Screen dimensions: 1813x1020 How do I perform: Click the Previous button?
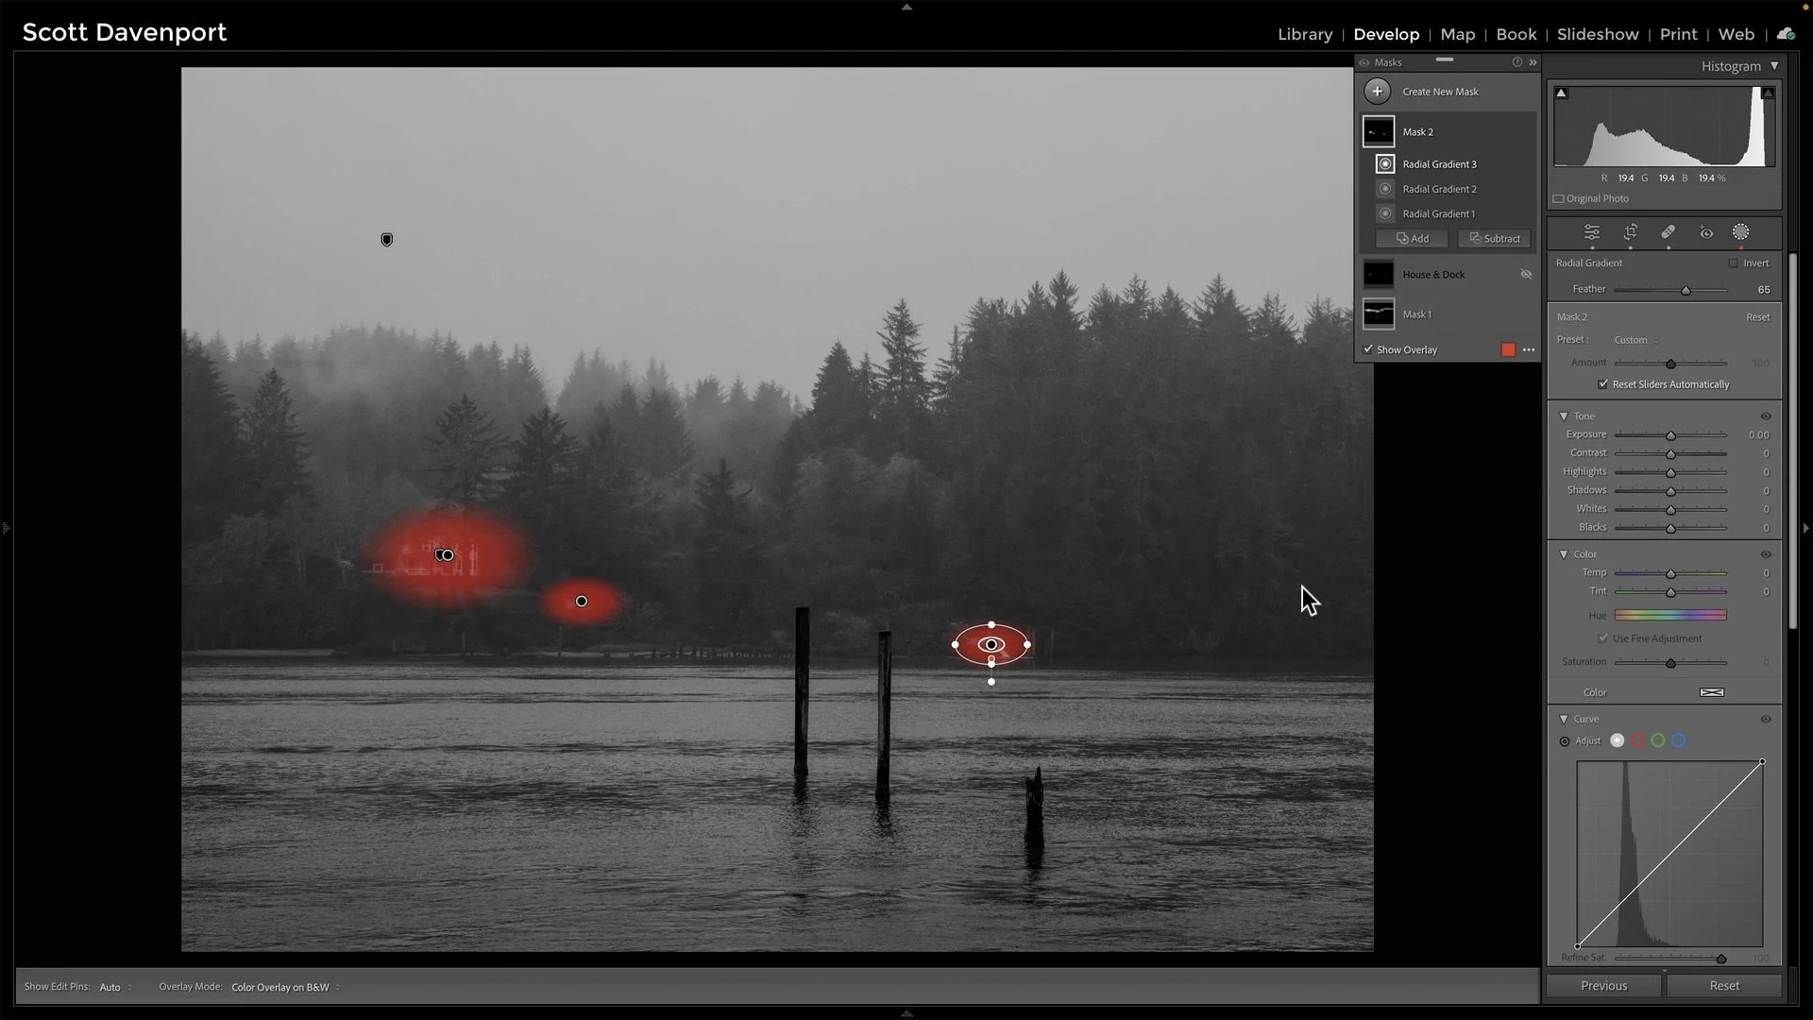[x=1604, y=985]
